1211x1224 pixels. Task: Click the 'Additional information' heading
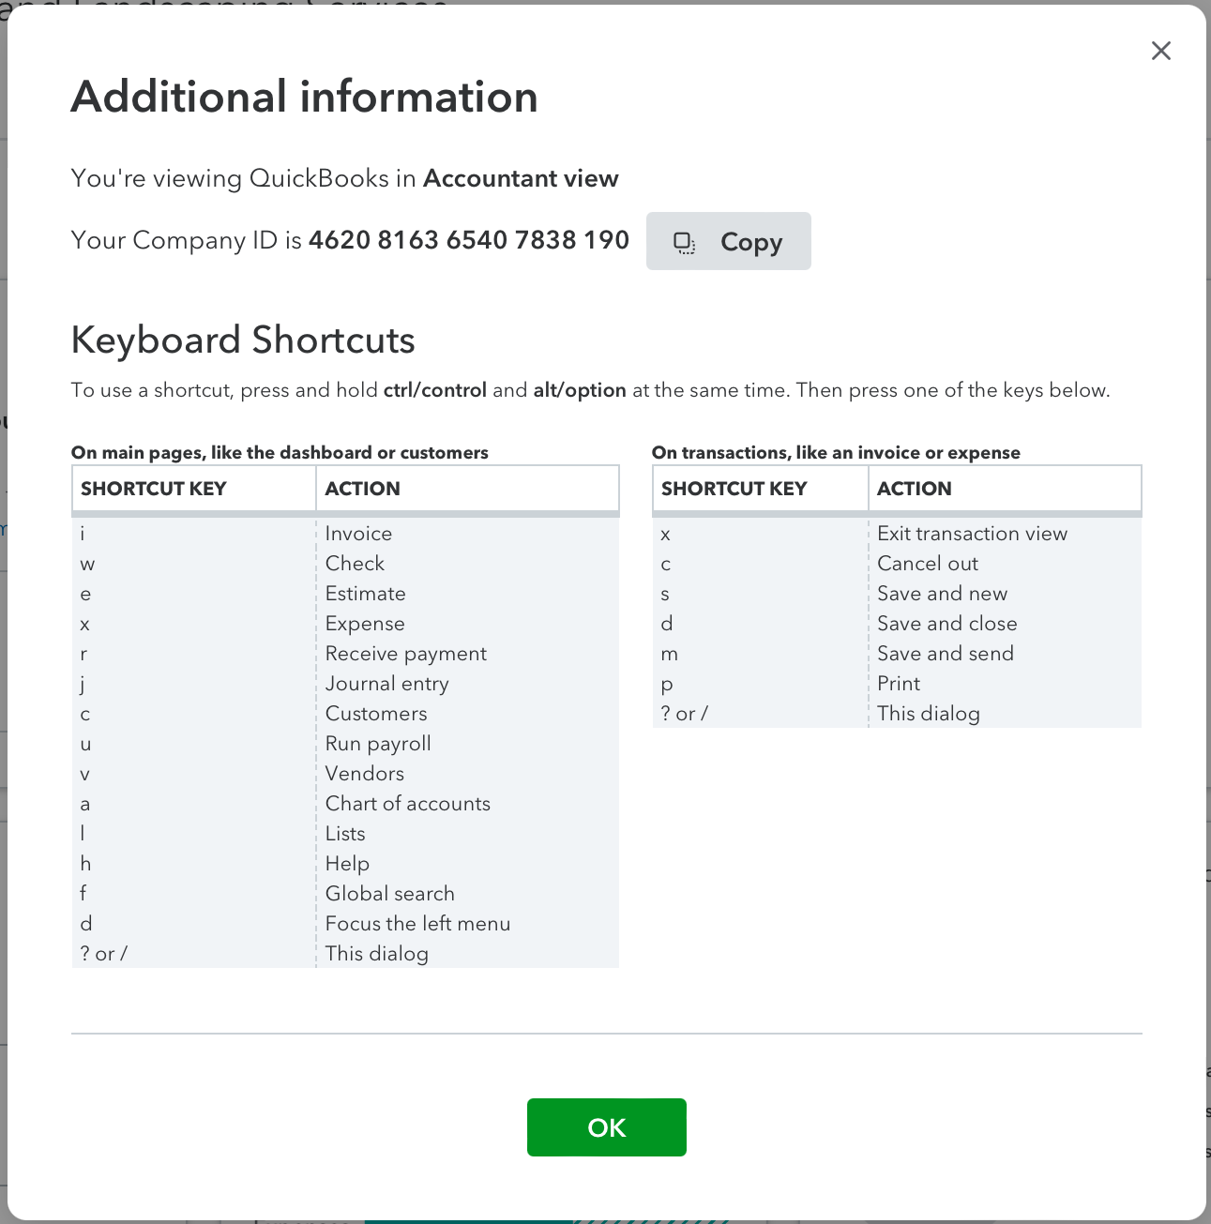pos(305,97)
